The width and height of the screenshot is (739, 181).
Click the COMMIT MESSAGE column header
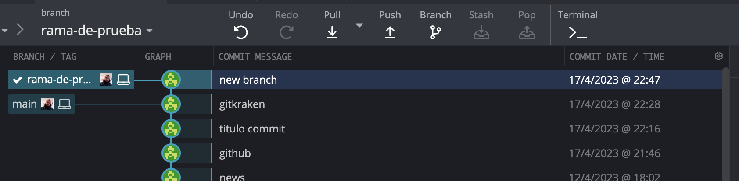255,57
